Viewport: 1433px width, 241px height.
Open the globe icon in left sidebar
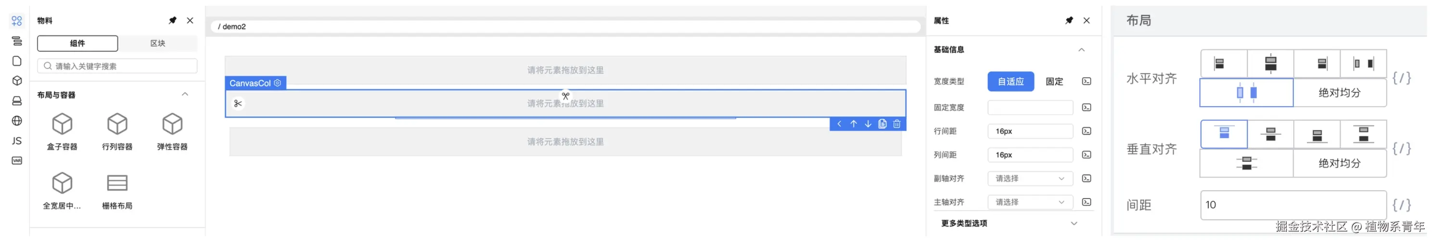(17, 120)
